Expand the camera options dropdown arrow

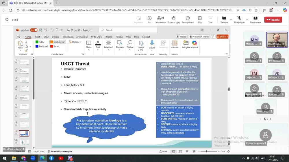tap(231, 20)
